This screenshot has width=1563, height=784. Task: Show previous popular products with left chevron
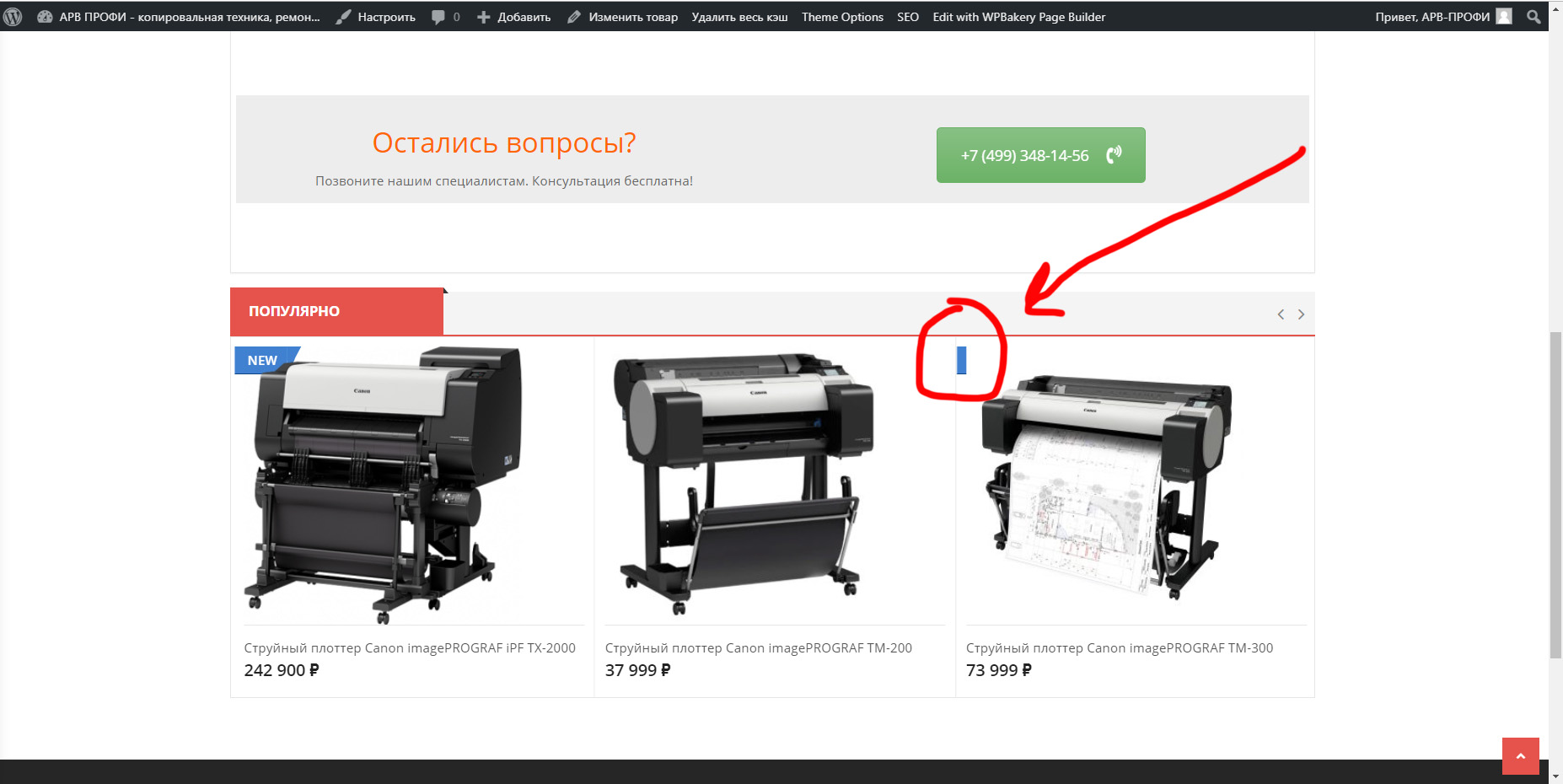1281,314
